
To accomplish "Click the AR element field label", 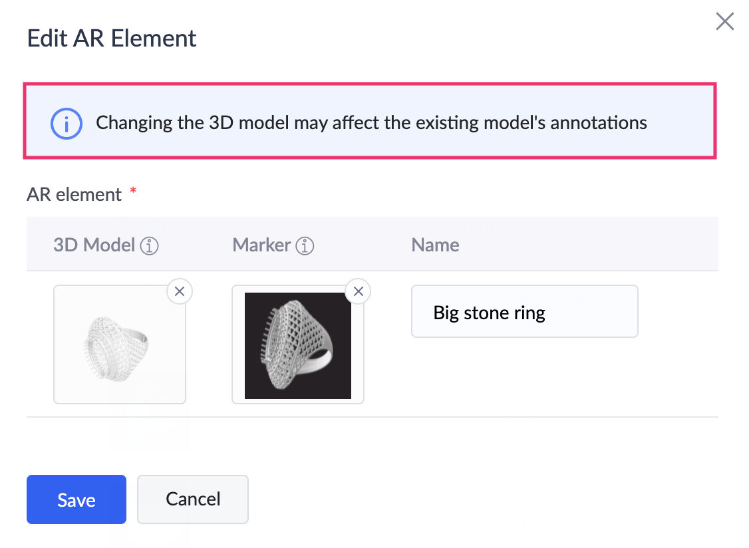I will point(74,194).
